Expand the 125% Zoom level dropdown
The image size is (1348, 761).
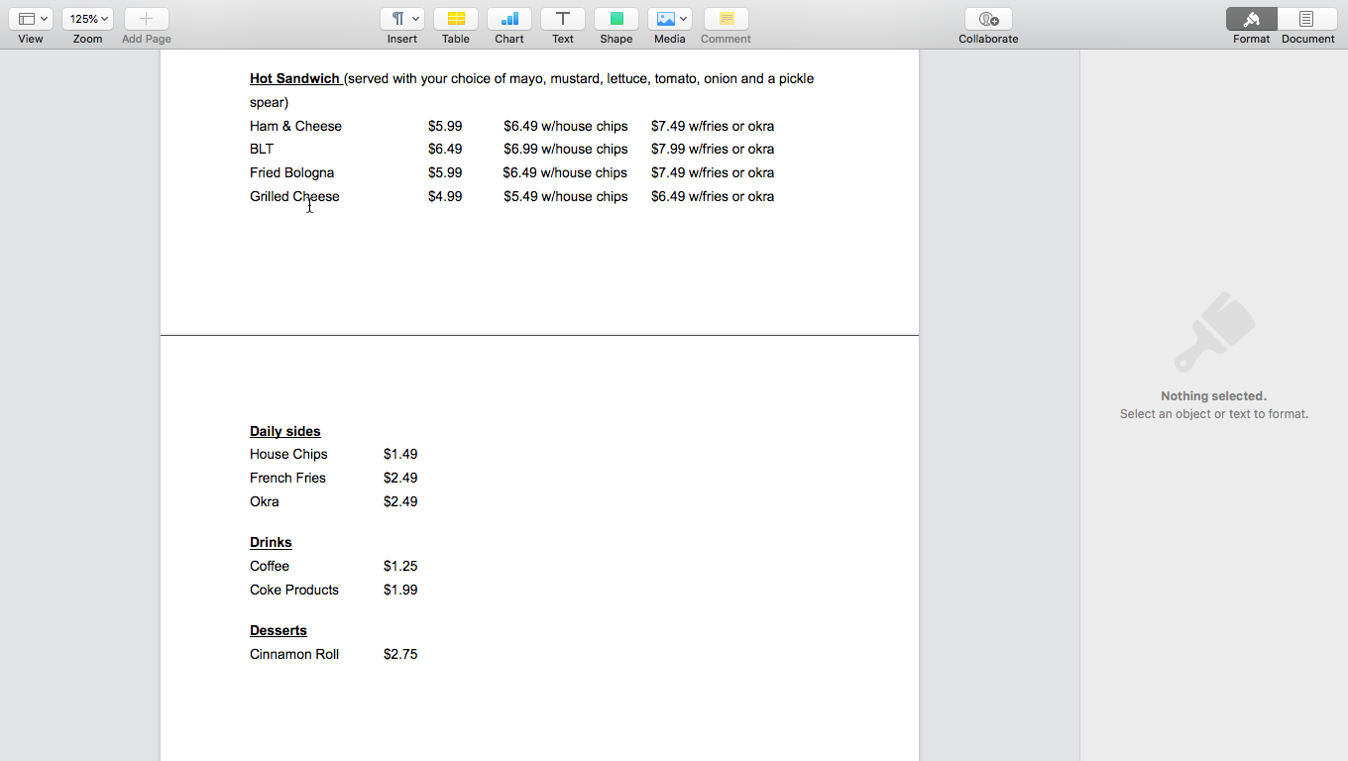tap(87, 19)
